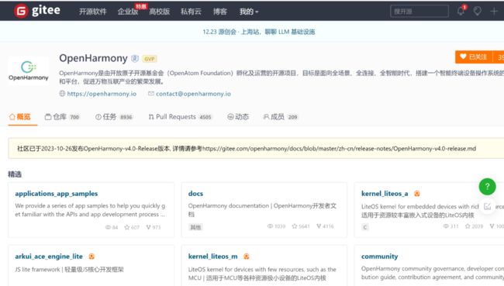Viewport: 504px width, 286px height.
Task: Open the kernel_liteos_m repository
Action: (212, 256)
